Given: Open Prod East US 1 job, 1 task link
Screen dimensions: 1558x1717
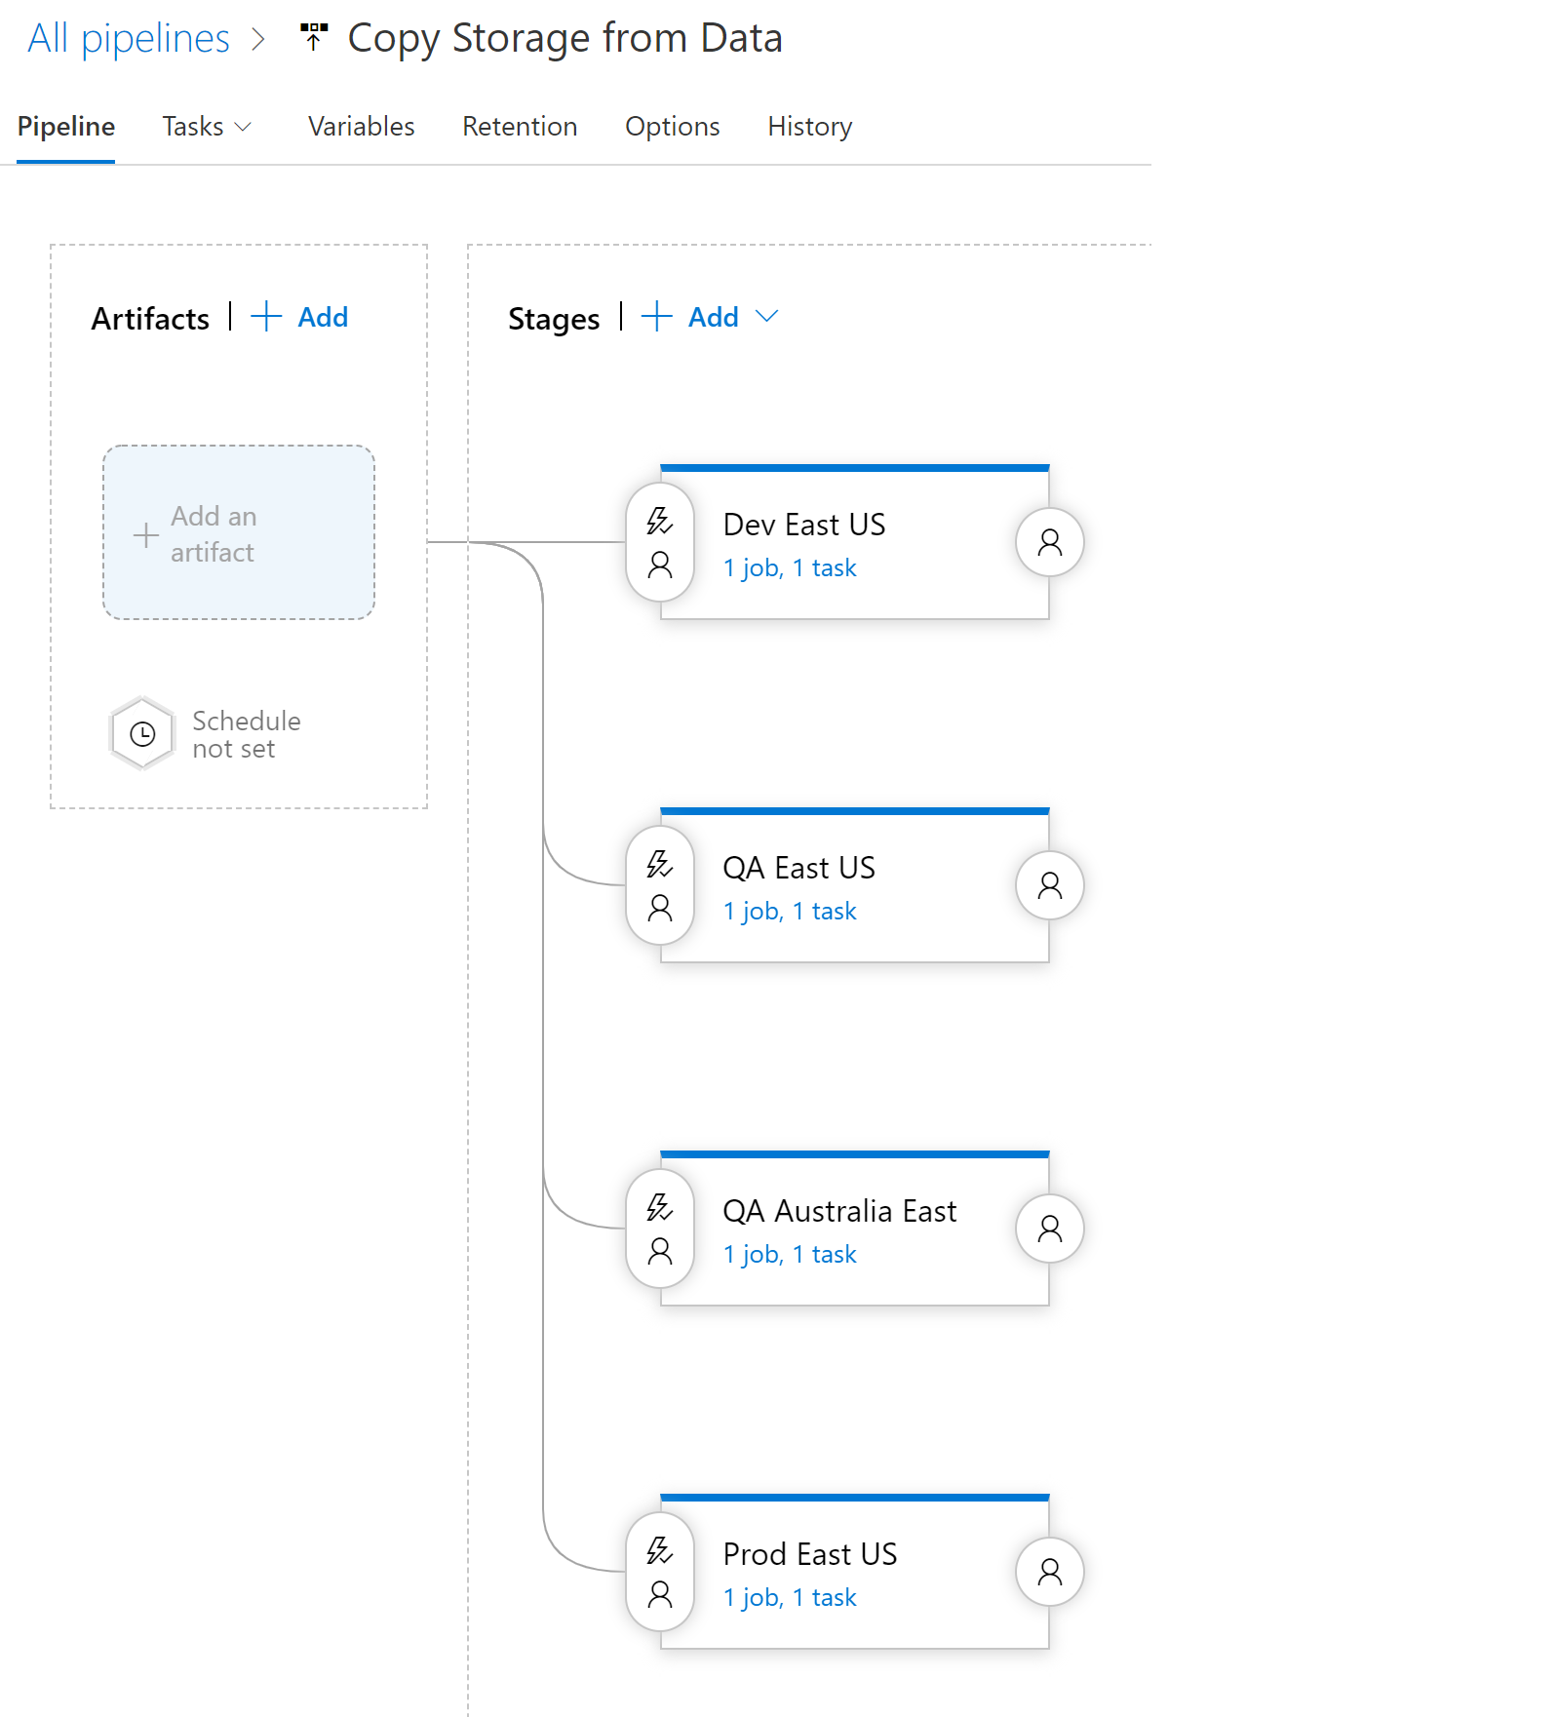Looking at the screenshot, I should click(789, 1598).
